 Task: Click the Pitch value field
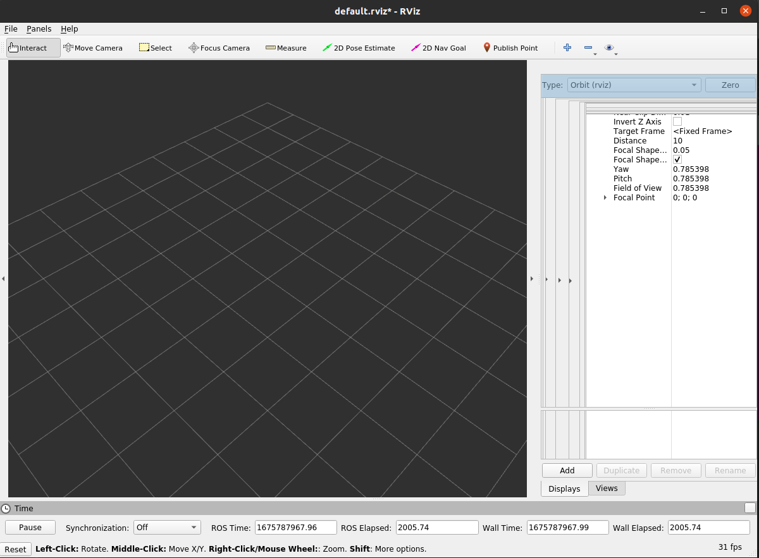point(691,179)
